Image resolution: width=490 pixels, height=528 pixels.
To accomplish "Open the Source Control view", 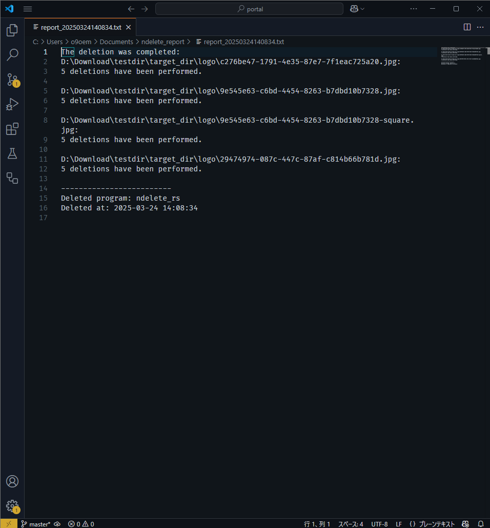I will [x=12, y=80].
